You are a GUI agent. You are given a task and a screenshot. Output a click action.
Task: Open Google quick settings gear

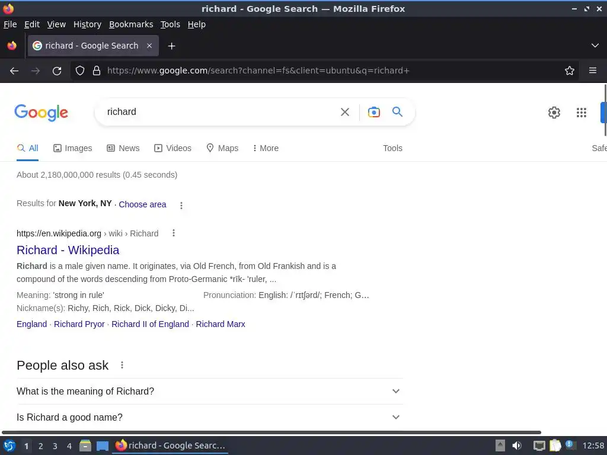(x=554, y=113)
